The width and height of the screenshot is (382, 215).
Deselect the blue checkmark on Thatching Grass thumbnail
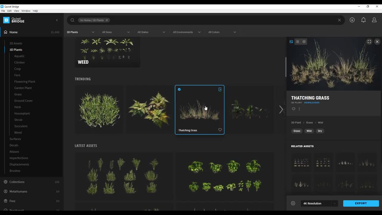179,89
